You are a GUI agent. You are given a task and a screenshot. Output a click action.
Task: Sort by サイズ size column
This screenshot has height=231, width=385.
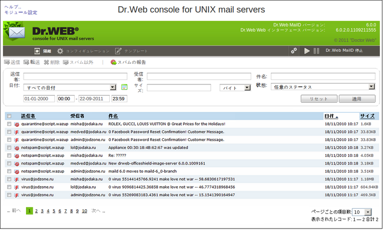pos(367,116)
